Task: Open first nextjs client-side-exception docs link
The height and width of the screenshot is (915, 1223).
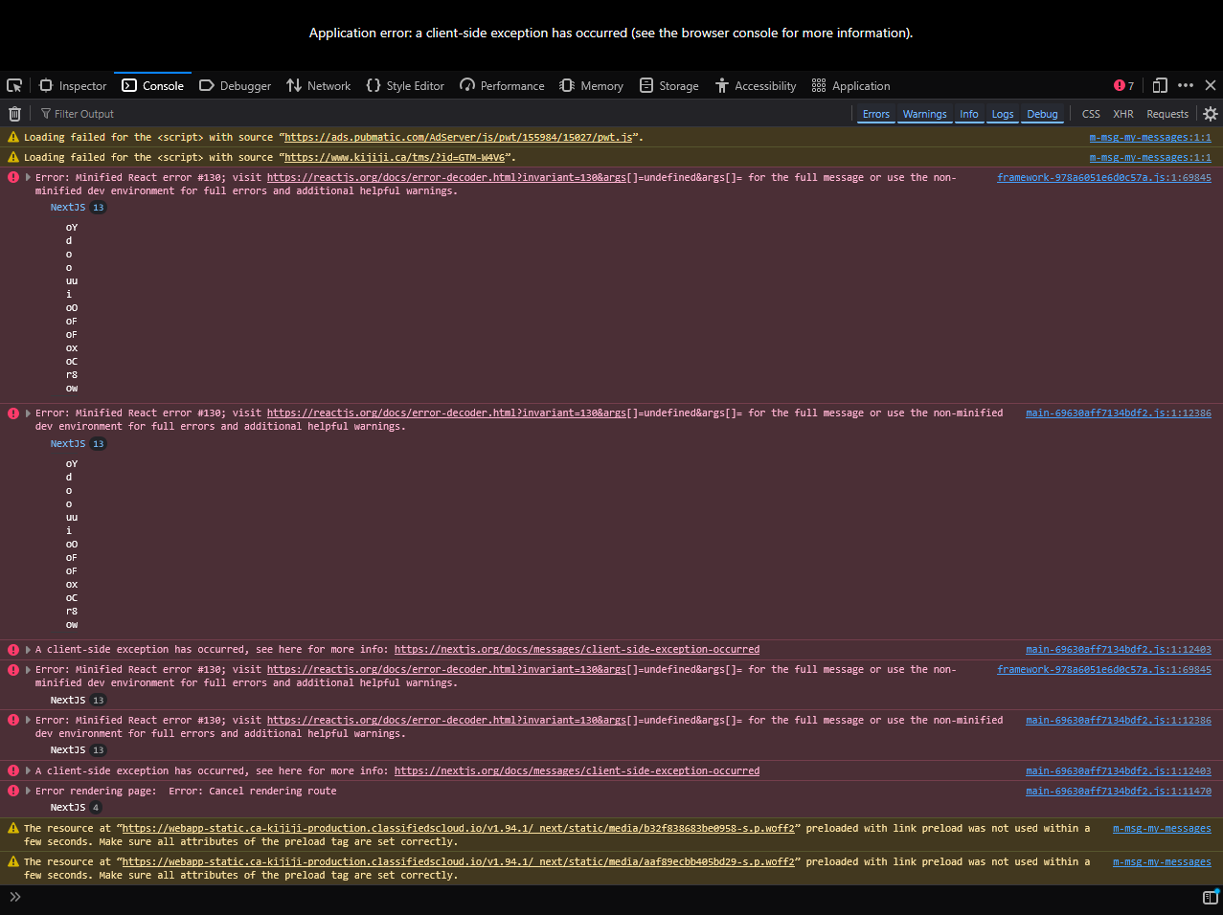Action: point(577,650)
